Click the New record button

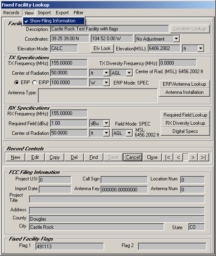pyautogui.click(x=15, y=157)
